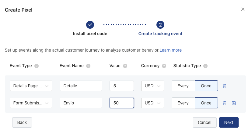Screen dimensions: 252x138
Task: Click the Back button
Action: [22, 122]
